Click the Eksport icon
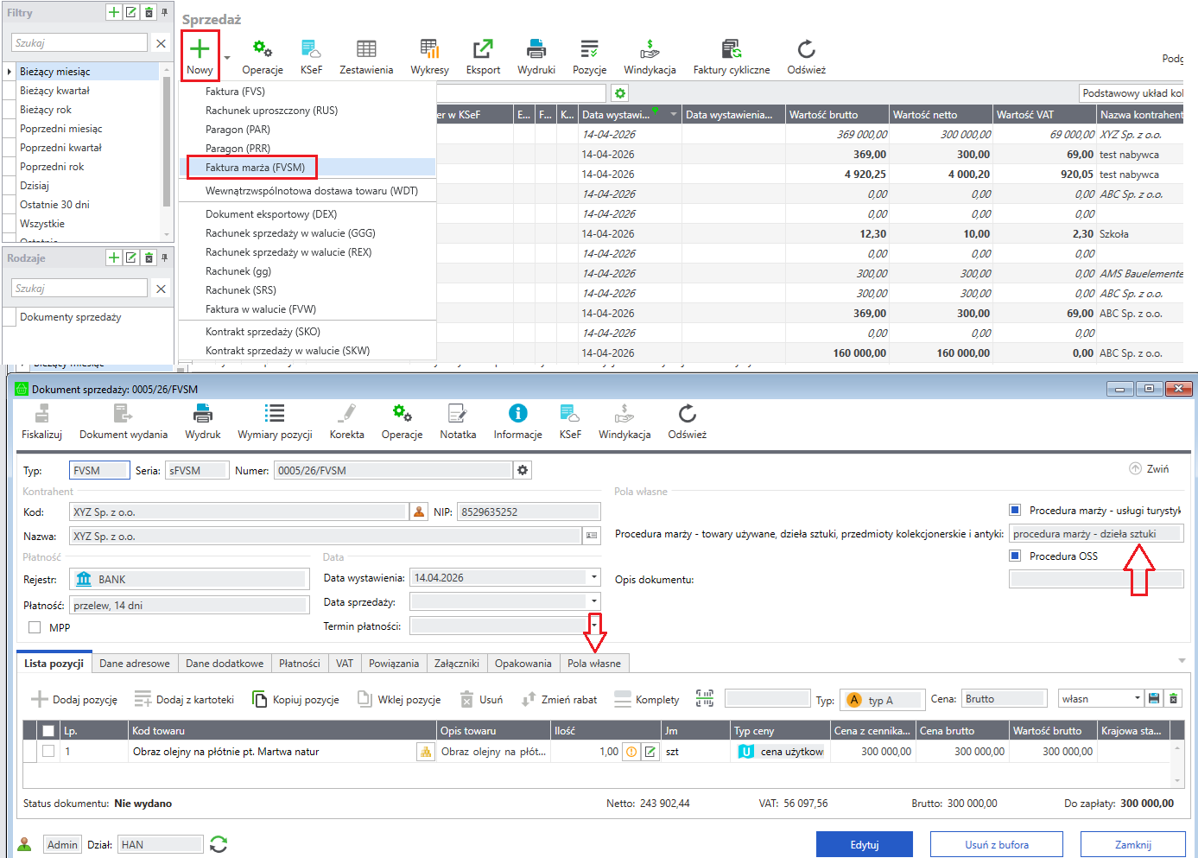Screen dimensions: 1198x858 pyautogui.click(x=483, y=49)
